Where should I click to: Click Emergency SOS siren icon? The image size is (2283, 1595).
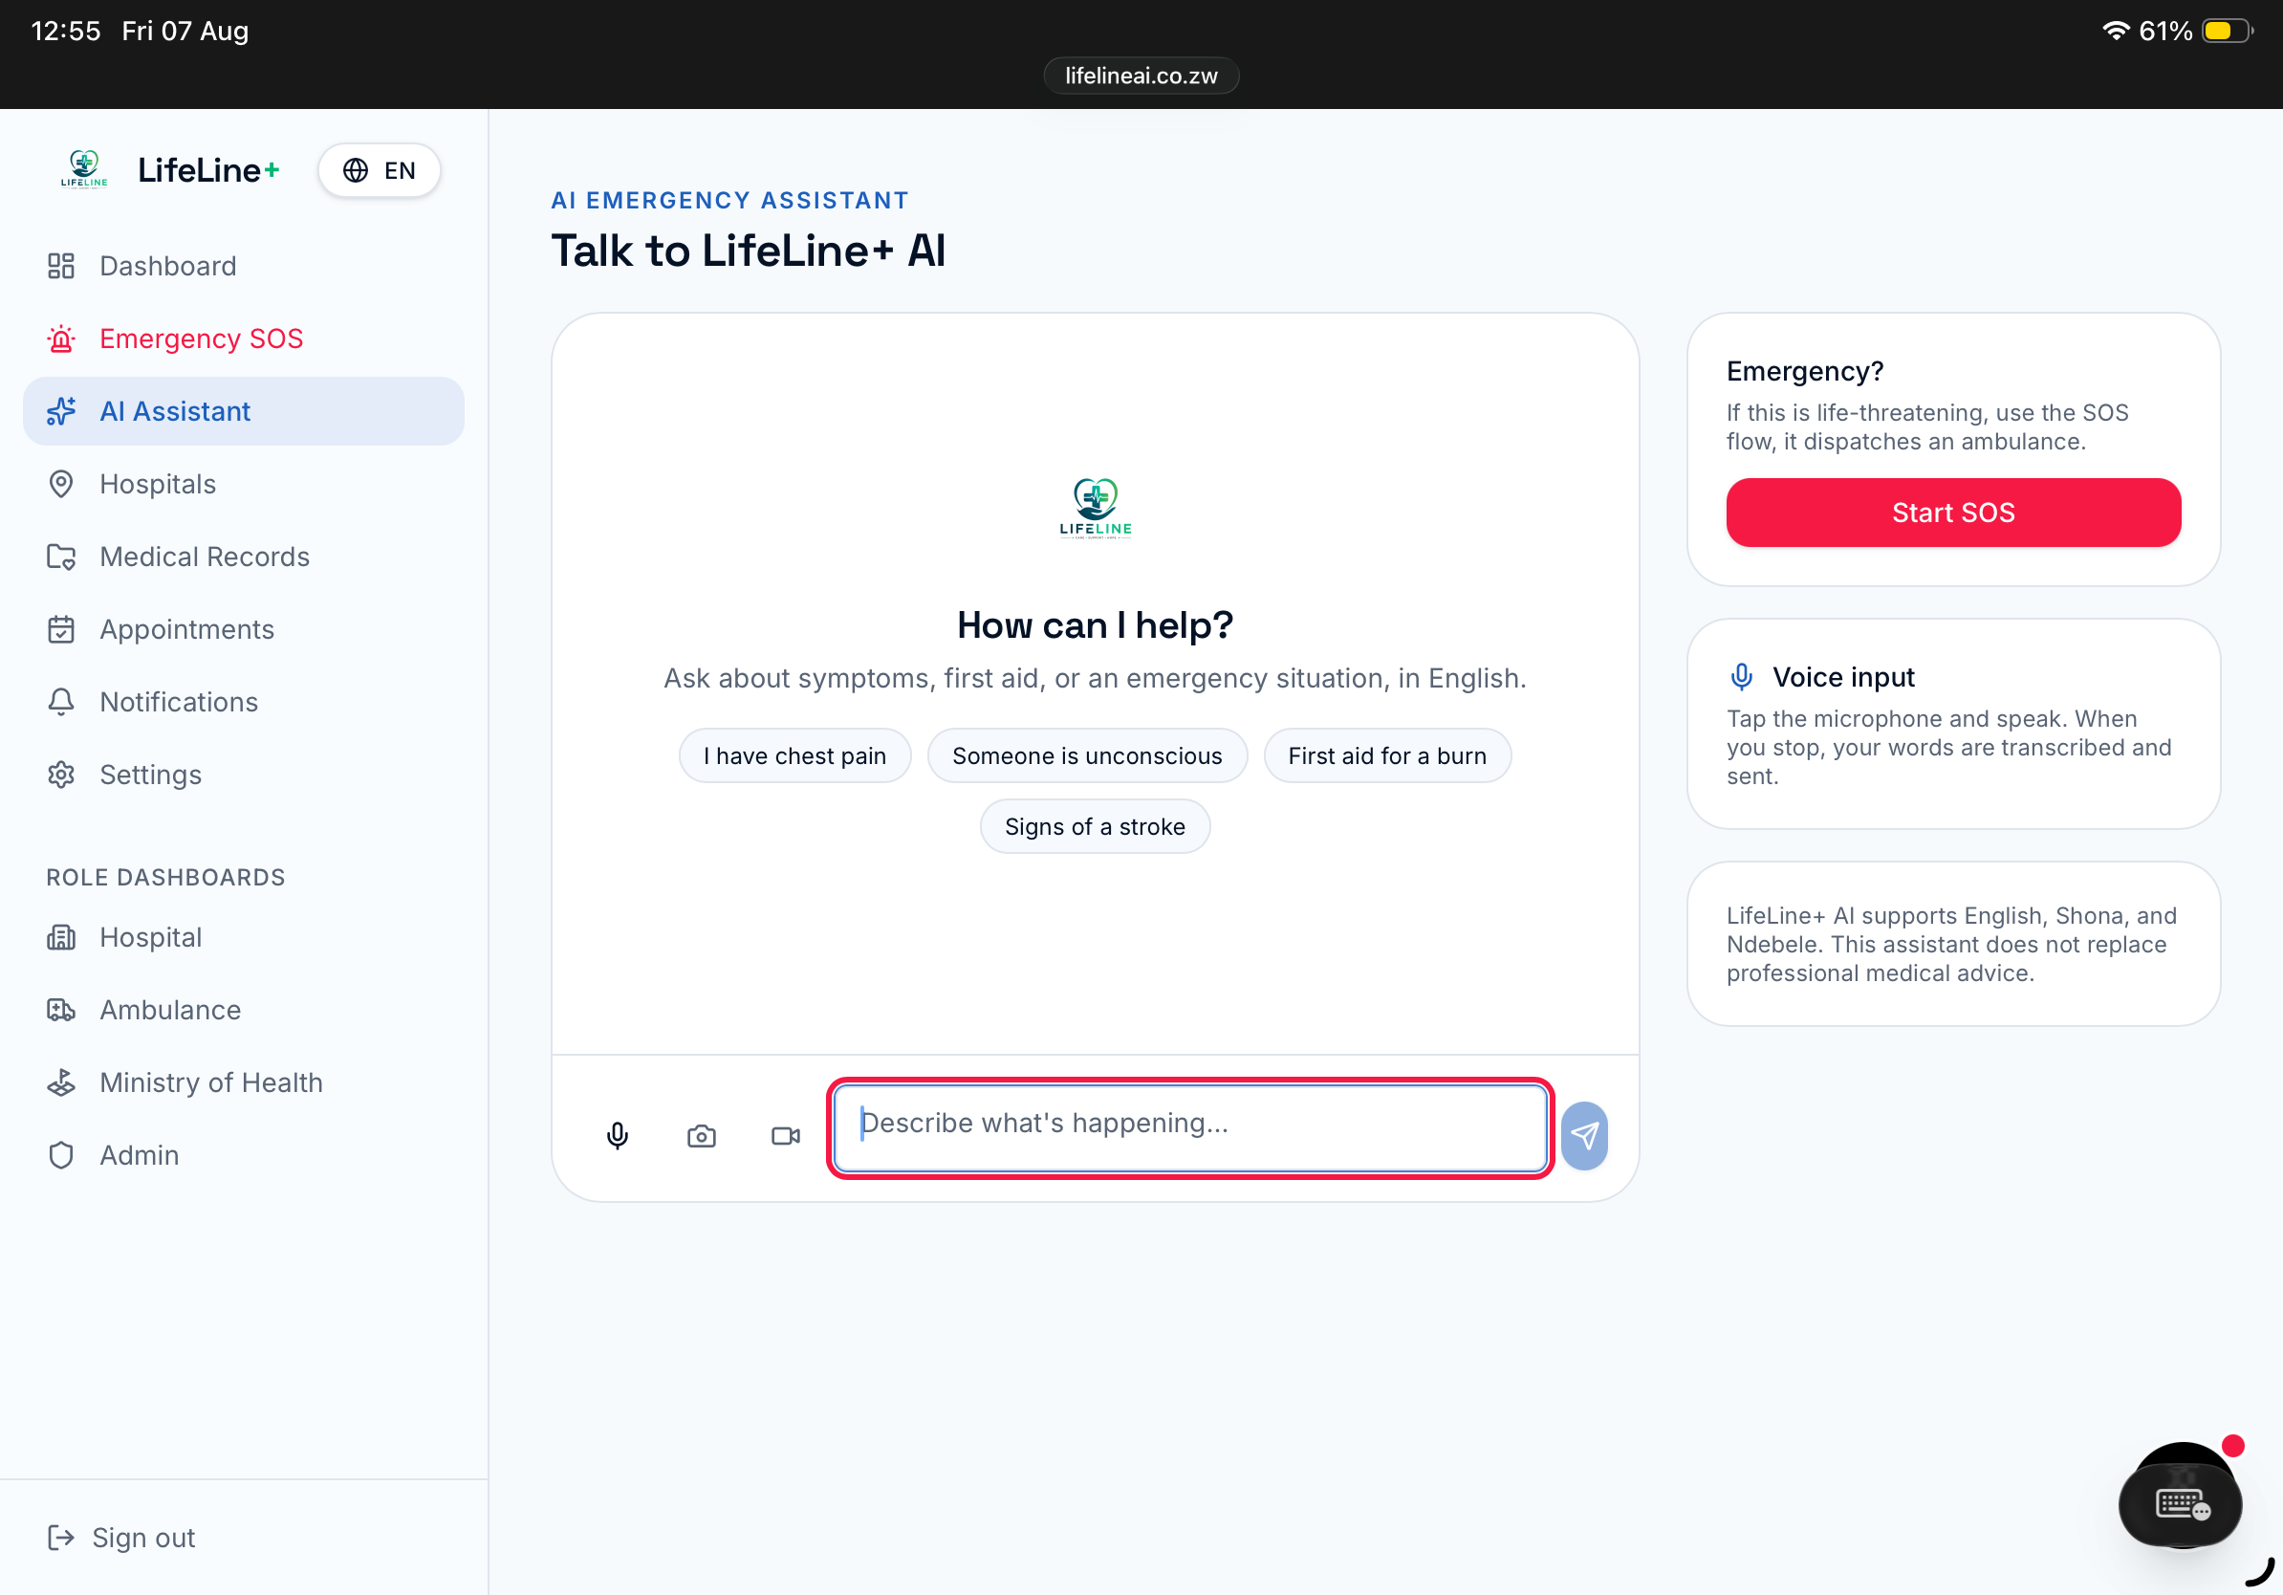pos(61,339)
